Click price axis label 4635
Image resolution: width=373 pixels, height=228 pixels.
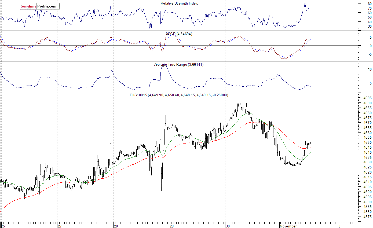point(368,157)
